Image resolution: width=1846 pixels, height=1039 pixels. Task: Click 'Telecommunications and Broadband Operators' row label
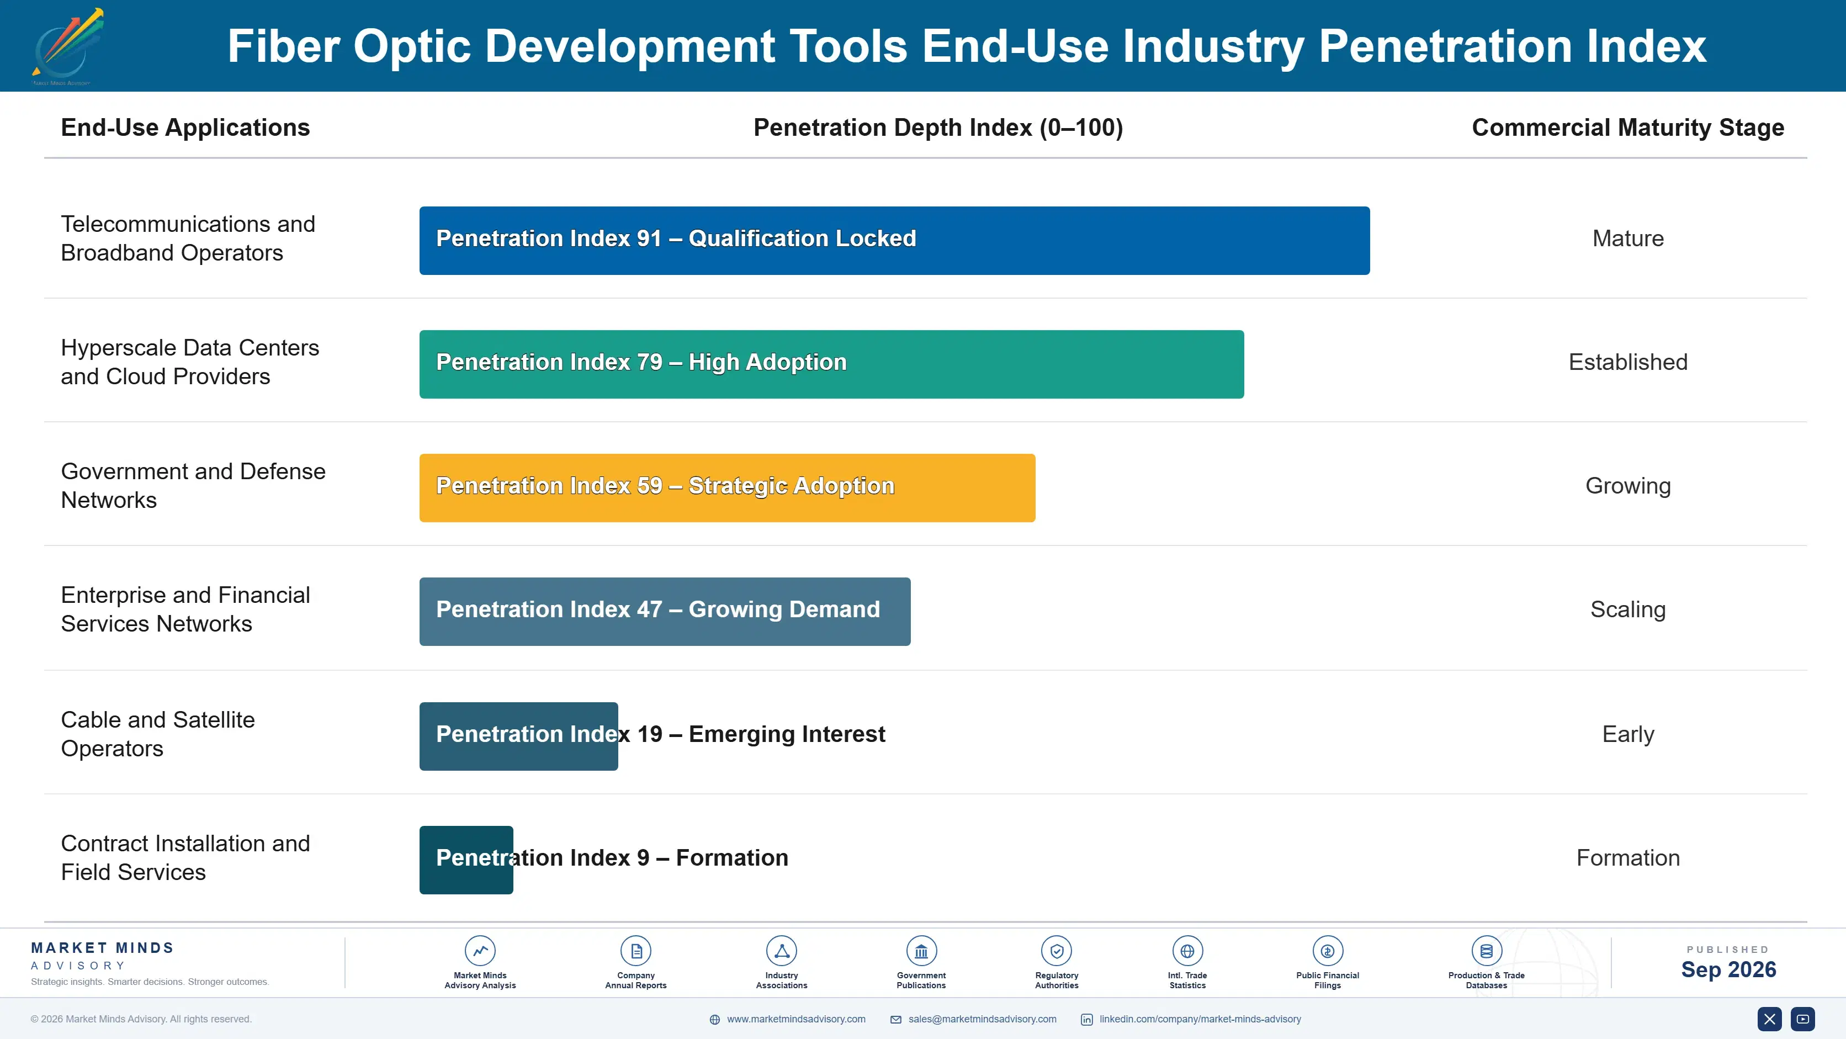188,238
